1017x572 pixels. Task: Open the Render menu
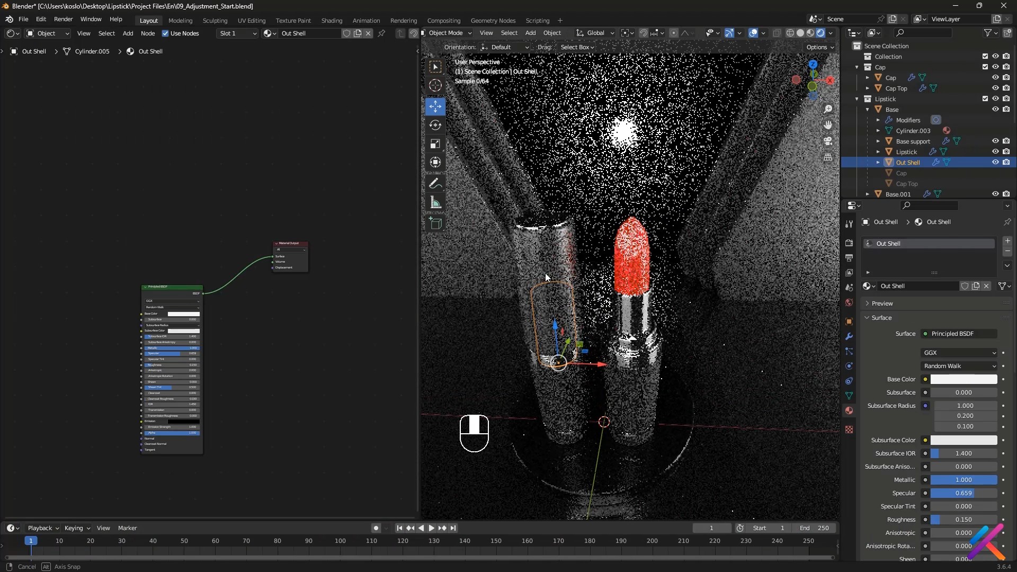[63, 19]
